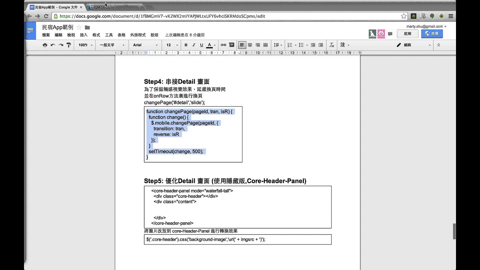Click the JB extension icon

(423, 16)
